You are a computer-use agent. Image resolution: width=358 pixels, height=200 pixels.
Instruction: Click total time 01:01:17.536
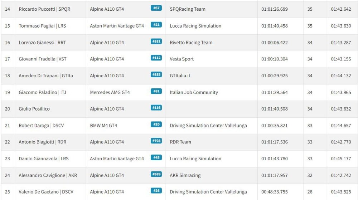(x=275, y=142)
